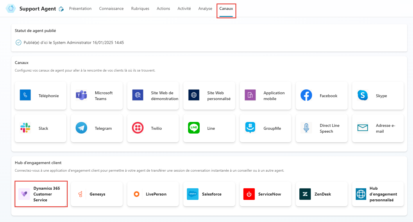Click the Telegram logo icon
Viewport: 413px width, 222px height.
[x=81, y=128]
